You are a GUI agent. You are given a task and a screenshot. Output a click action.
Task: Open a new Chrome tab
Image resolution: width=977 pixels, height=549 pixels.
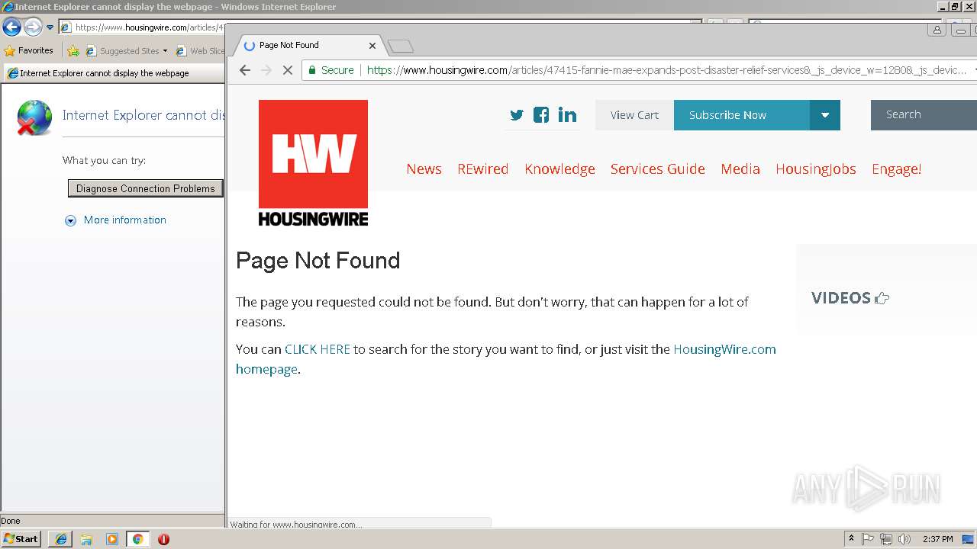click(401, 47)
